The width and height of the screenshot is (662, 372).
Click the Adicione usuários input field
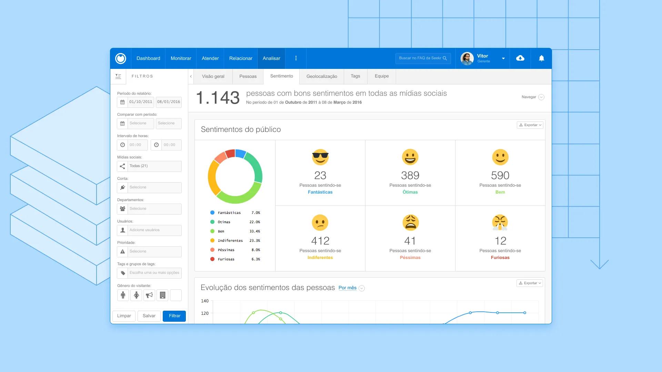coord(154,230)
